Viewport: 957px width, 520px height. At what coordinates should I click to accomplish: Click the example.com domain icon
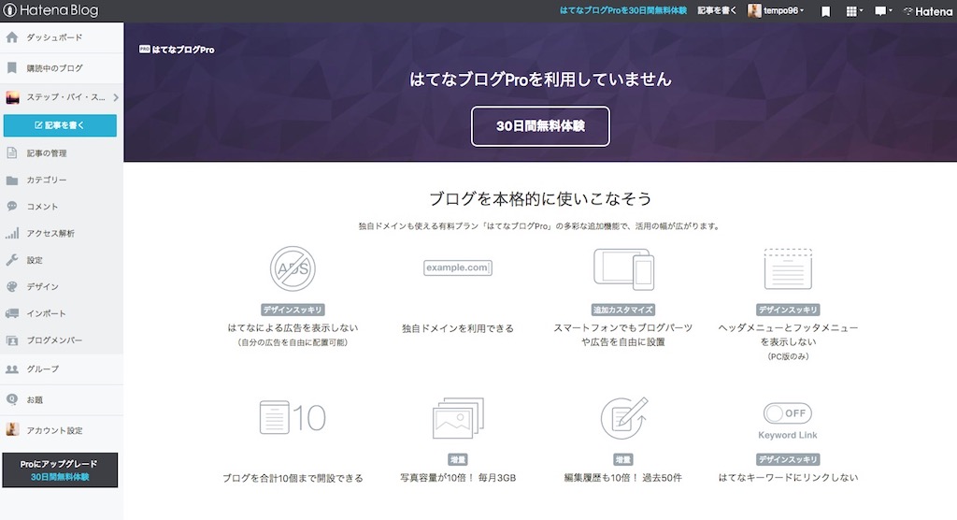tap(458, 267)
